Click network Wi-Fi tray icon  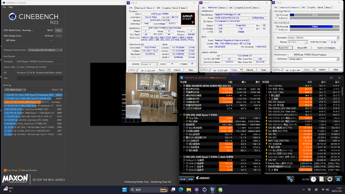[x=323, y=190]
